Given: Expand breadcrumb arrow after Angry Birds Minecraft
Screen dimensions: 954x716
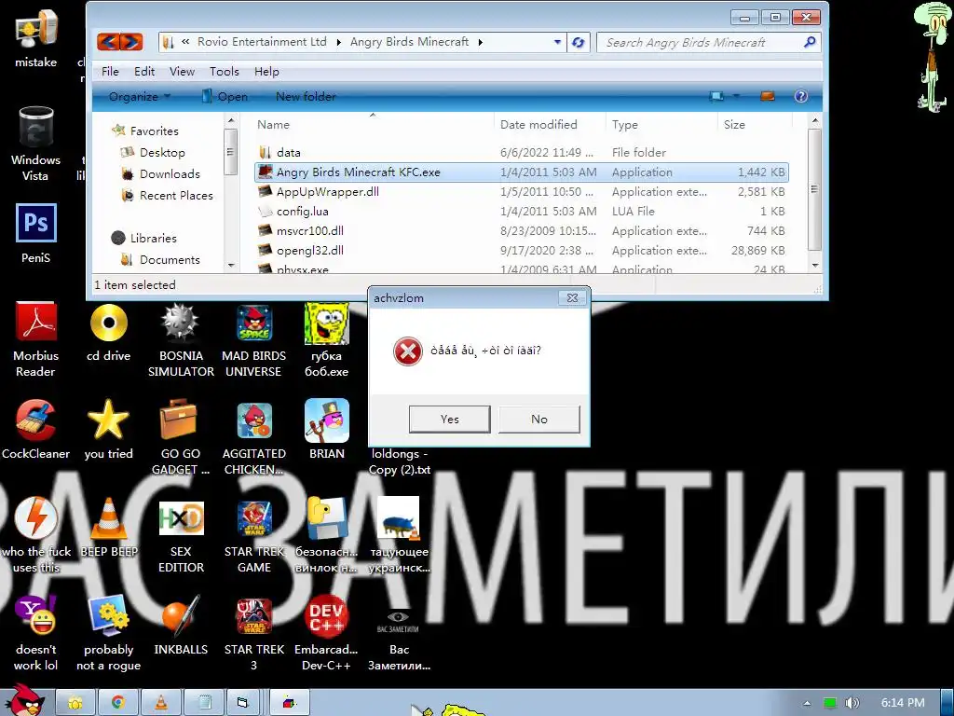Looking at the screenshot, I should [481, 42].
